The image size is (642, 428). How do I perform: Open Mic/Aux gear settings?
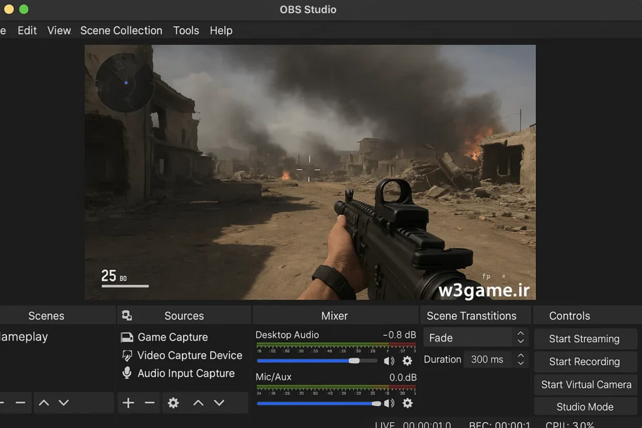point(408,404)
